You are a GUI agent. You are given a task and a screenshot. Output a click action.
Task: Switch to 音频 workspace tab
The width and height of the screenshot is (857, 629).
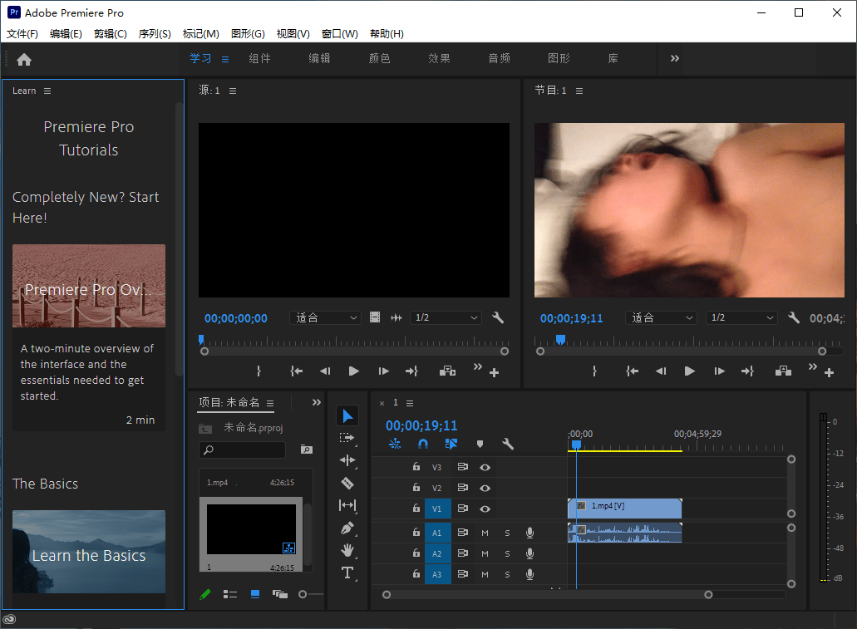click(x=499, y=58)
